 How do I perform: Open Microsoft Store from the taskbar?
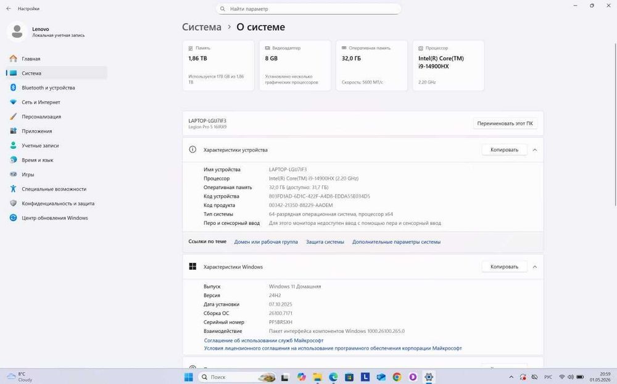[x=349, y=377]
